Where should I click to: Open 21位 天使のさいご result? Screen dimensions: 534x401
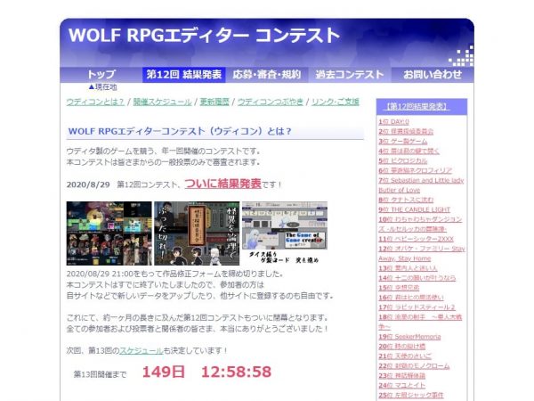tap(405, 356)
